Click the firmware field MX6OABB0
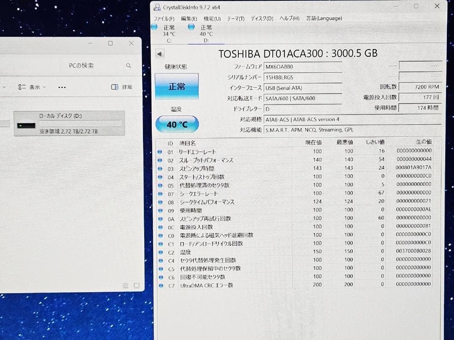This screenshot has height=340, width=454. [x=303, y=67]
